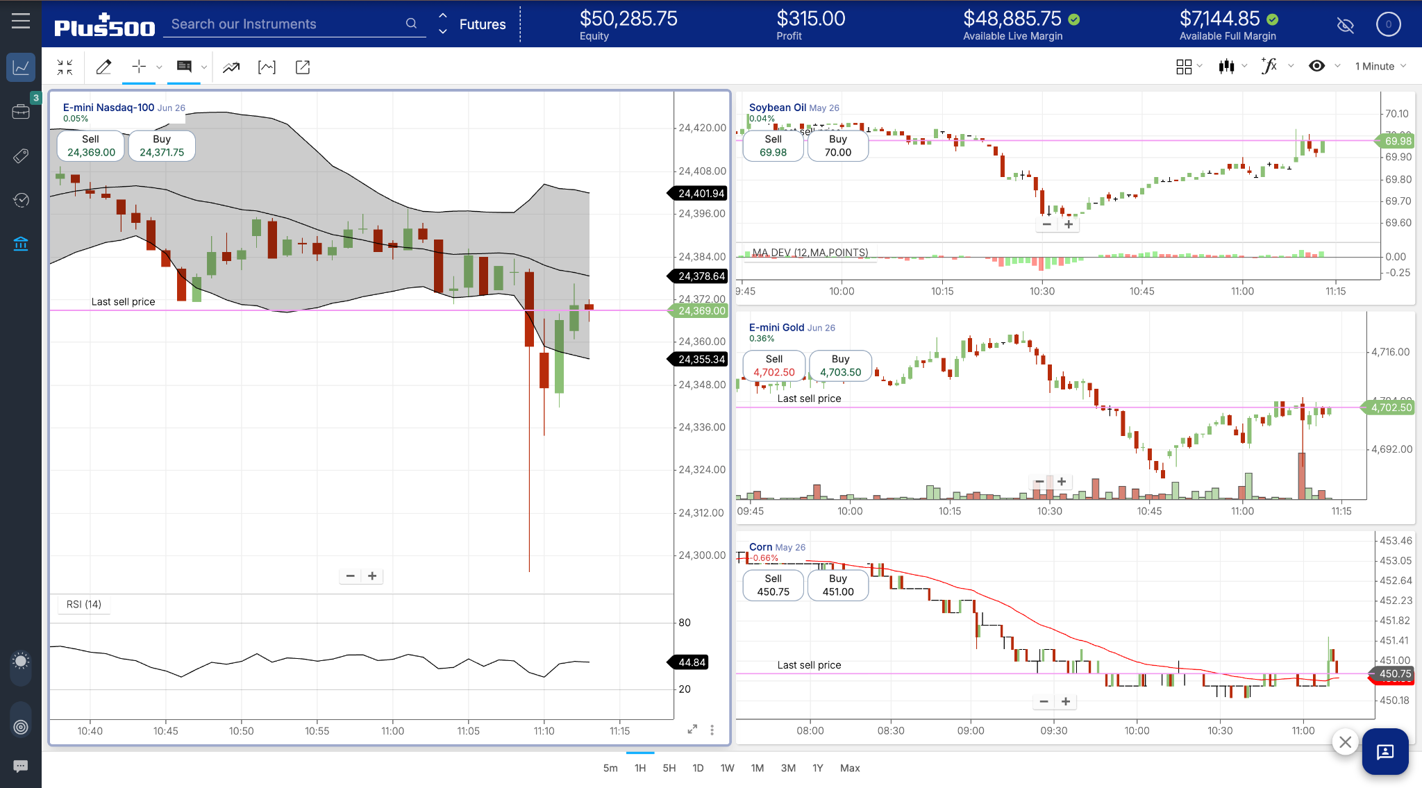
Task: Zoom out Corn chart with minus
Action: pyautogui.click(x=1044, y=701)
